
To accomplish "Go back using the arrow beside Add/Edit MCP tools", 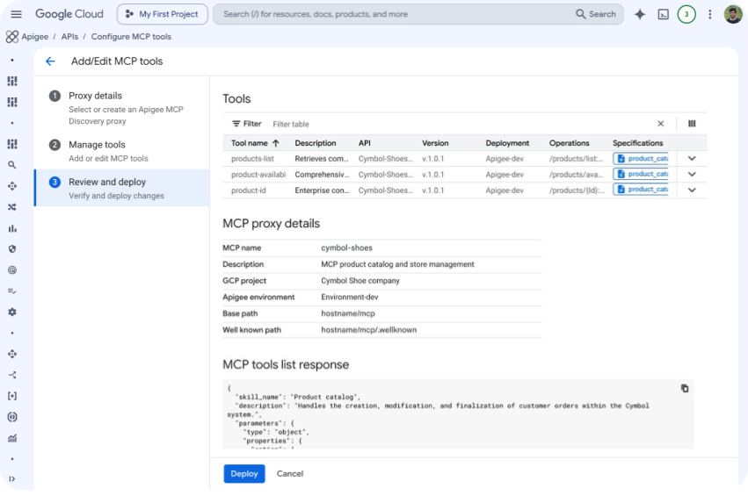I will 50,61.
